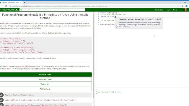
Task: Click flask icon beside 'Earth-is-our home' test
Action: [1, 105]
